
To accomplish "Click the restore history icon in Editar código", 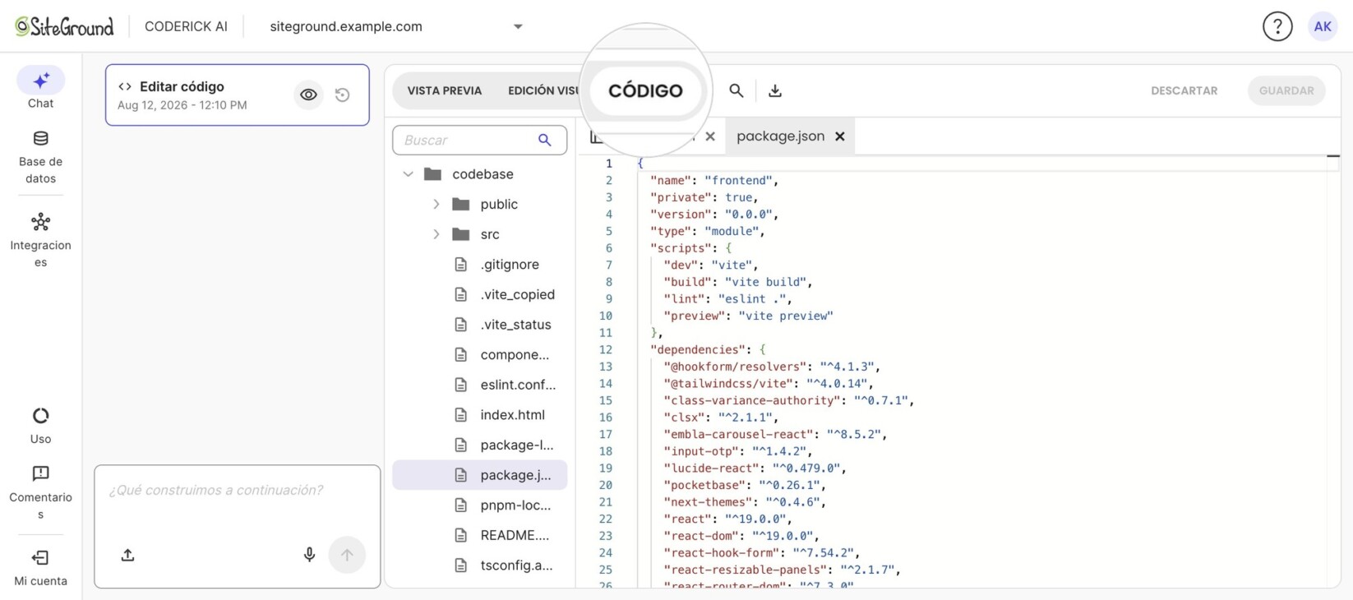I will point(343,95).
